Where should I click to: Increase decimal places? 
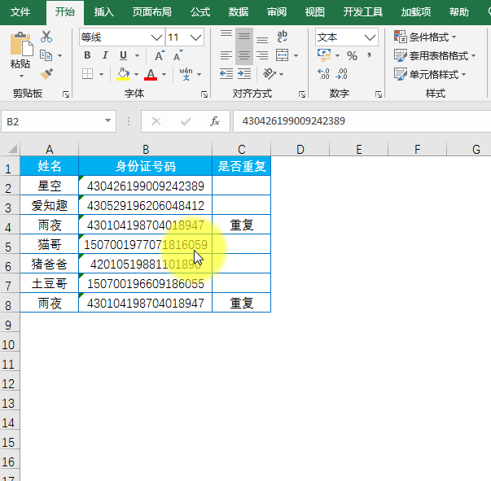pos(323,74)
